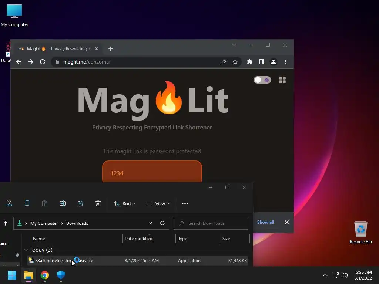This screenshot has height=284, width=379.
Task: Sort by Name column header
Action: click(x=39, y=239)
